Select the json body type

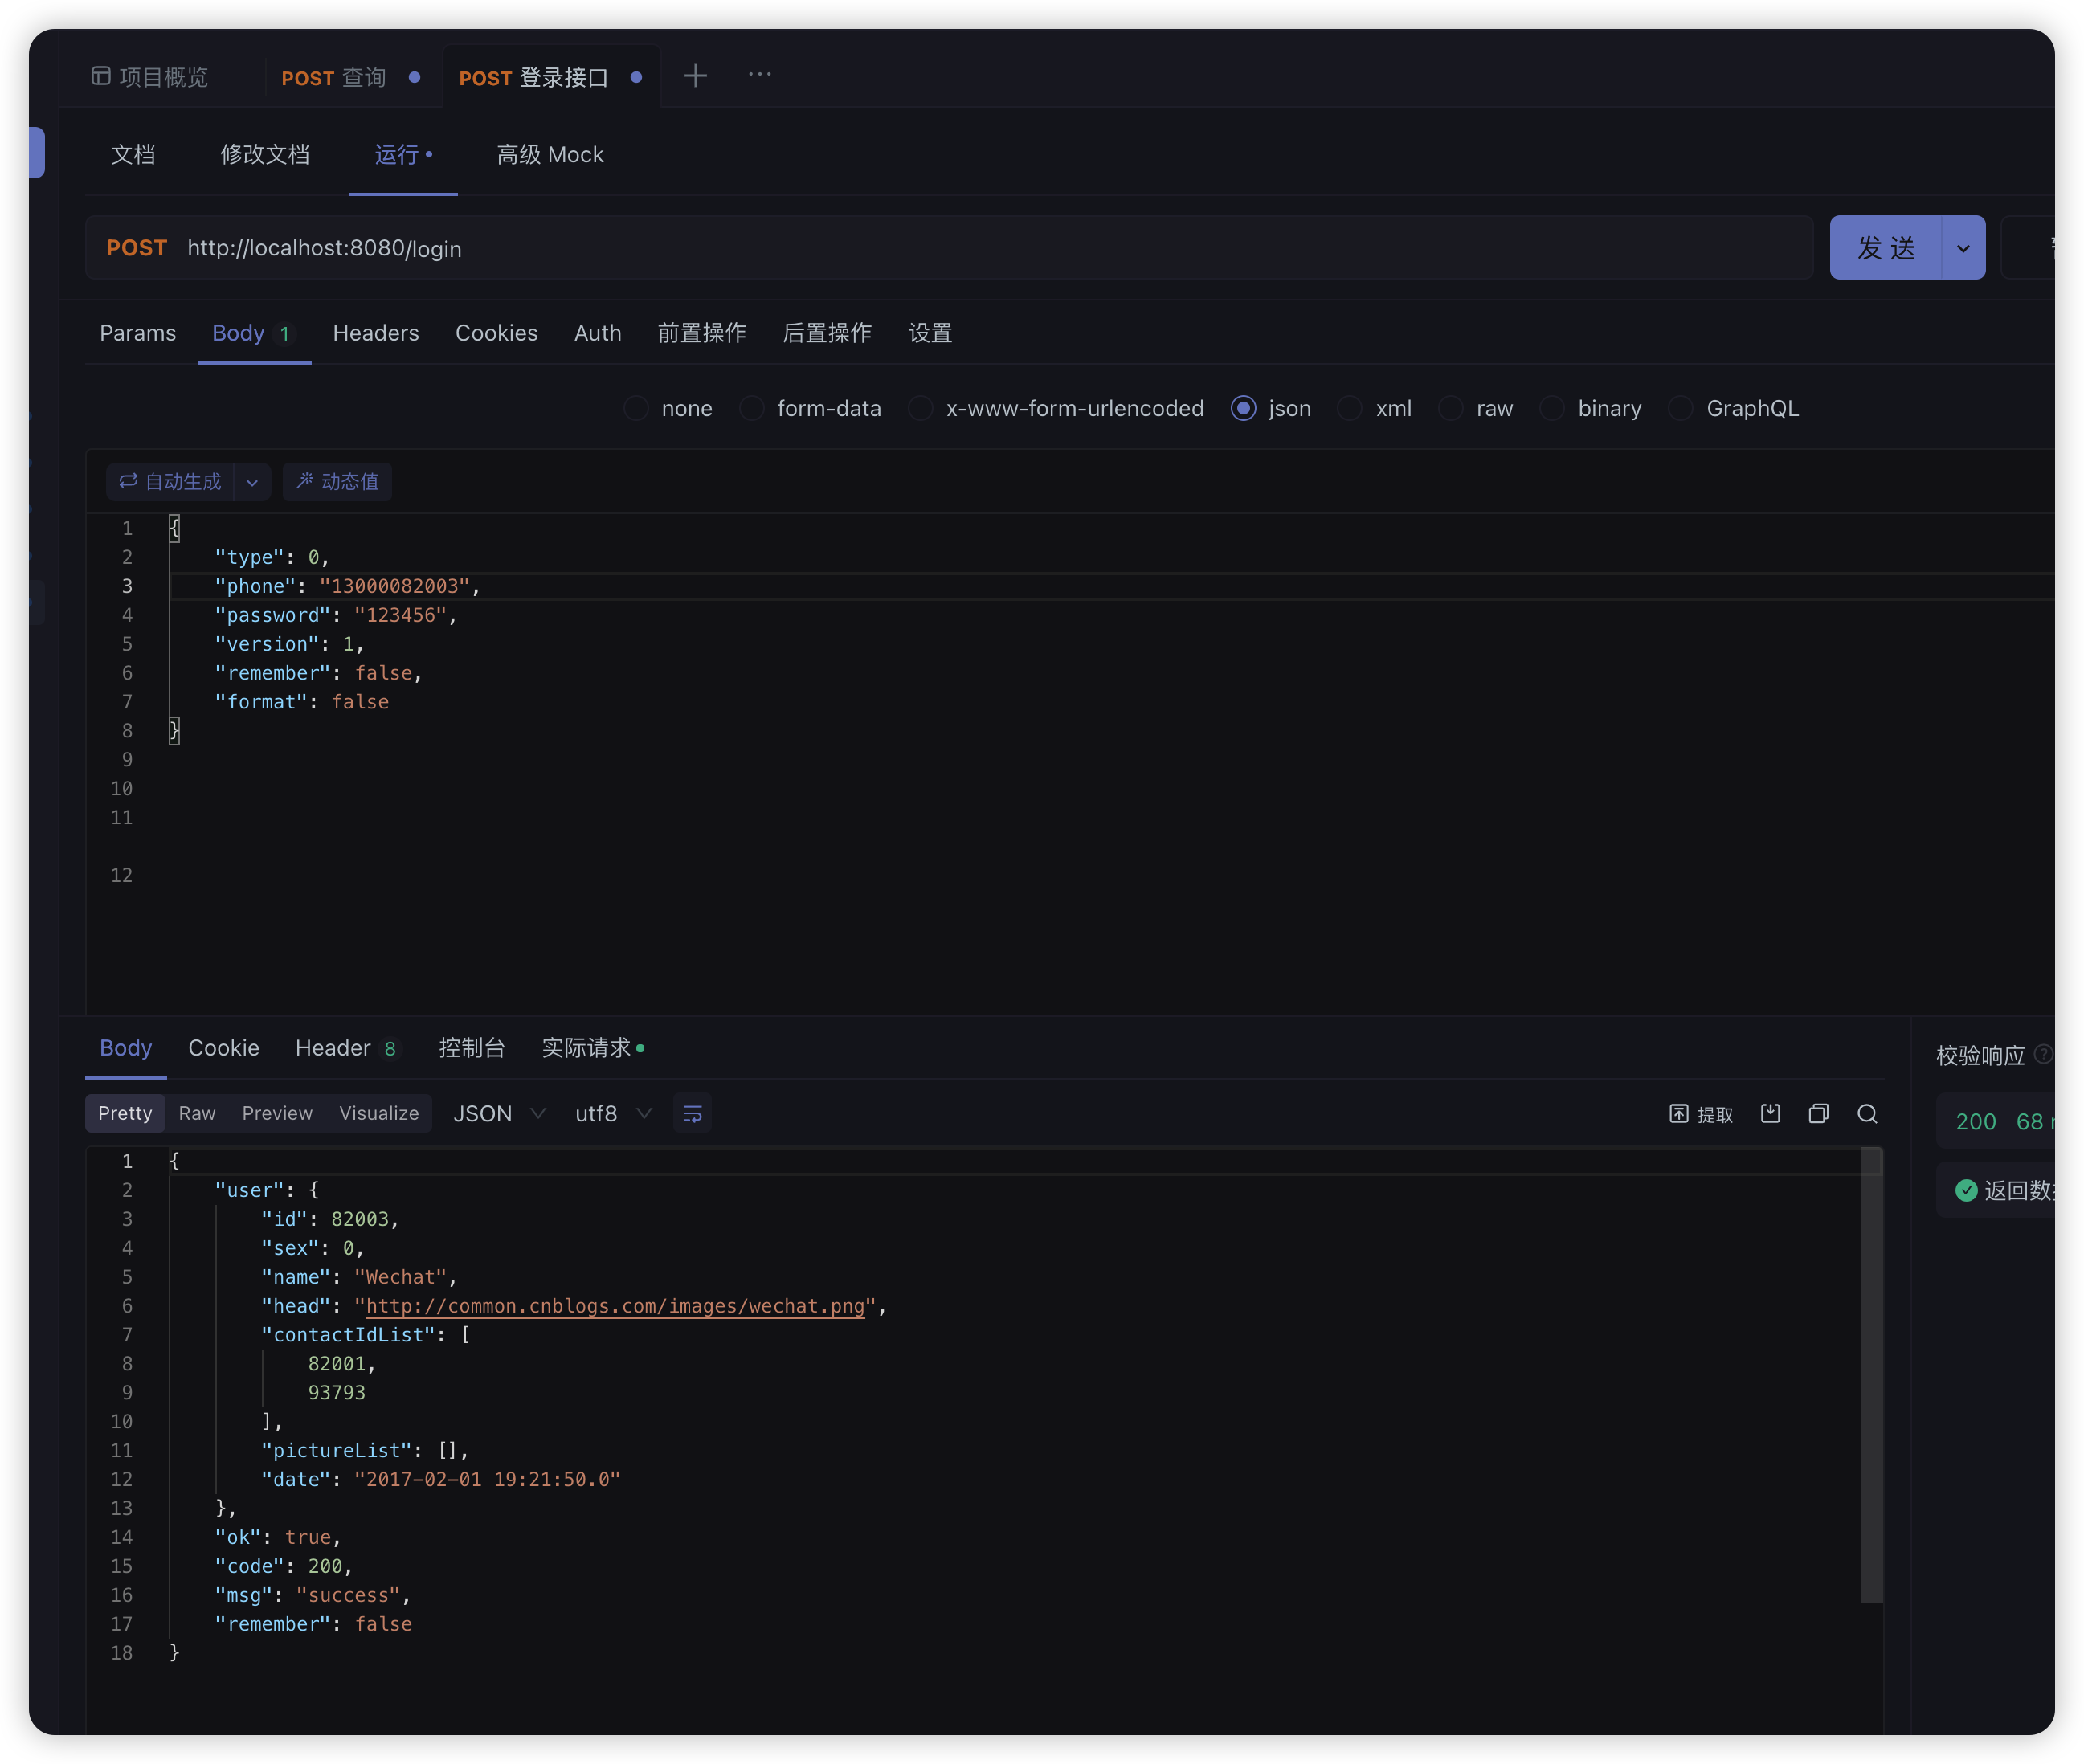[1243, 408]
